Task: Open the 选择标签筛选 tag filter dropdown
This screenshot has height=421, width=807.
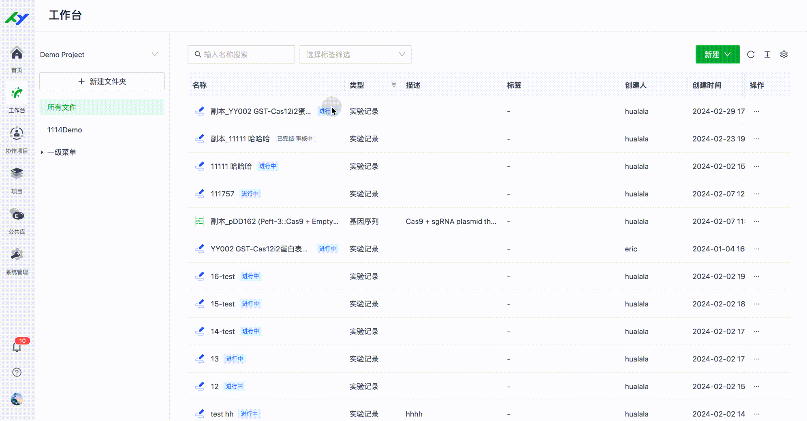Action: (355, 55)
